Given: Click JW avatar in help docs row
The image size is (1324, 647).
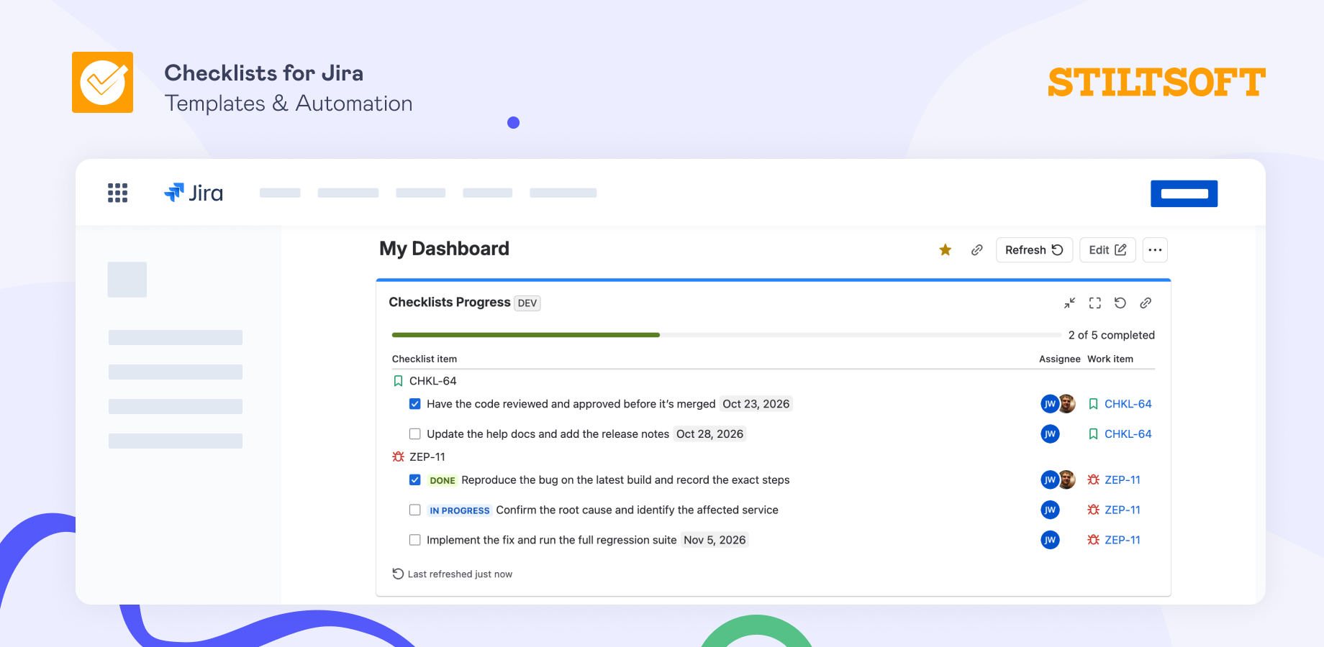Looking at the screenshot, I should tap(1050, 434).
